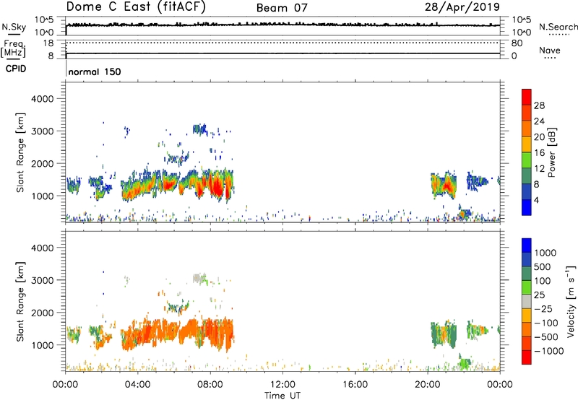Click the '28' value on Power colorbar

click(539, 105)
